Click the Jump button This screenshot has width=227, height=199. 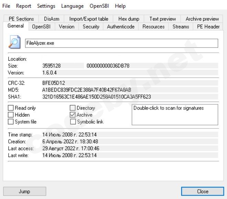[25, 191]
